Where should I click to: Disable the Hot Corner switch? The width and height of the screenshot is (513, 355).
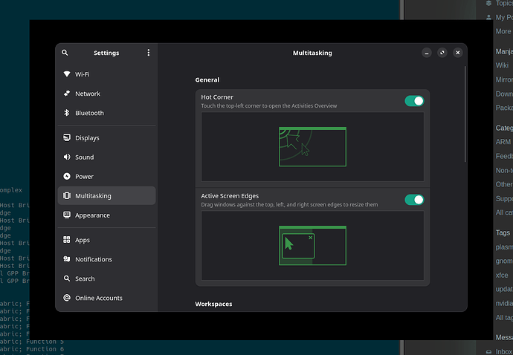414,101
